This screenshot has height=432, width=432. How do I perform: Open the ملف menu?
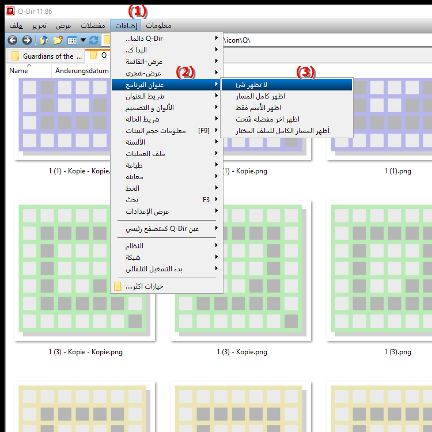tap(16, 25)
